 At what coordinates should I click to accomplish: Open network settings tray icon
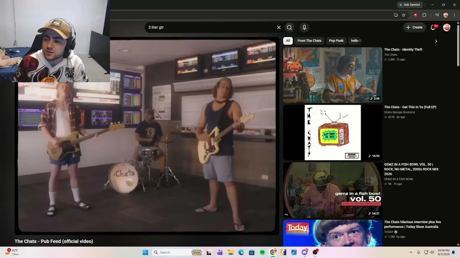coord(426,252)
